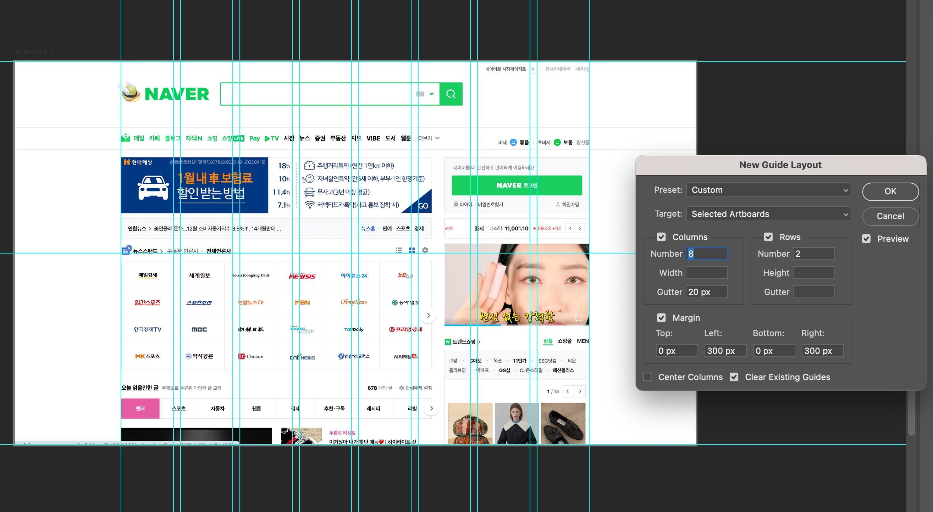
Task: Click the on-screen keyboard icon in search bar
Action: [x=420, y=94]
